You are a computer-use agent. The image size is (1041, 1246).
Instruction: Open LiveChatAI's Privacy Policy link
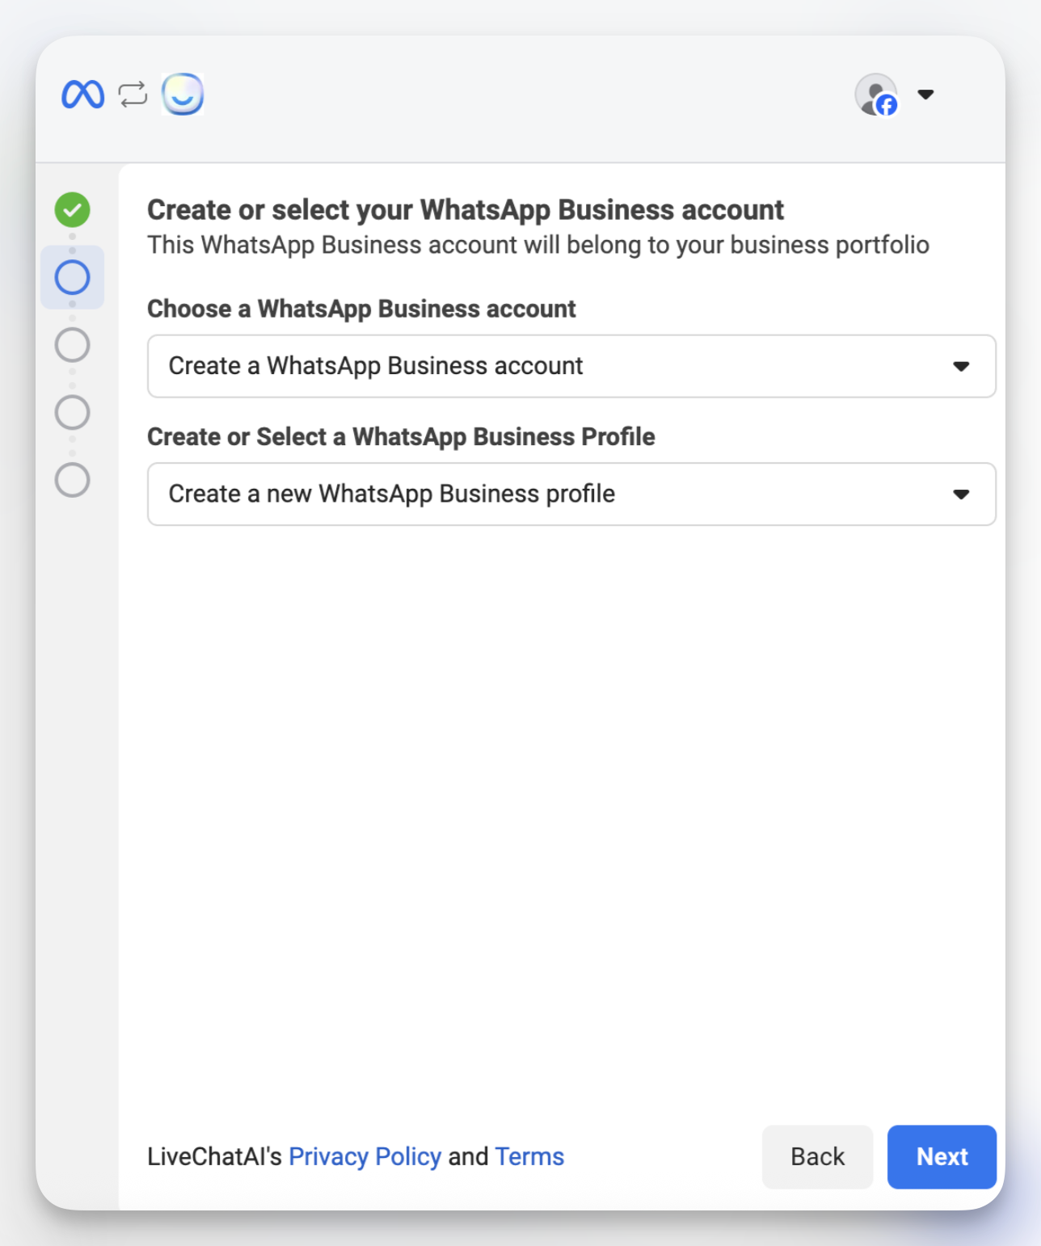pyautogui.click(x=365, y=1157)
